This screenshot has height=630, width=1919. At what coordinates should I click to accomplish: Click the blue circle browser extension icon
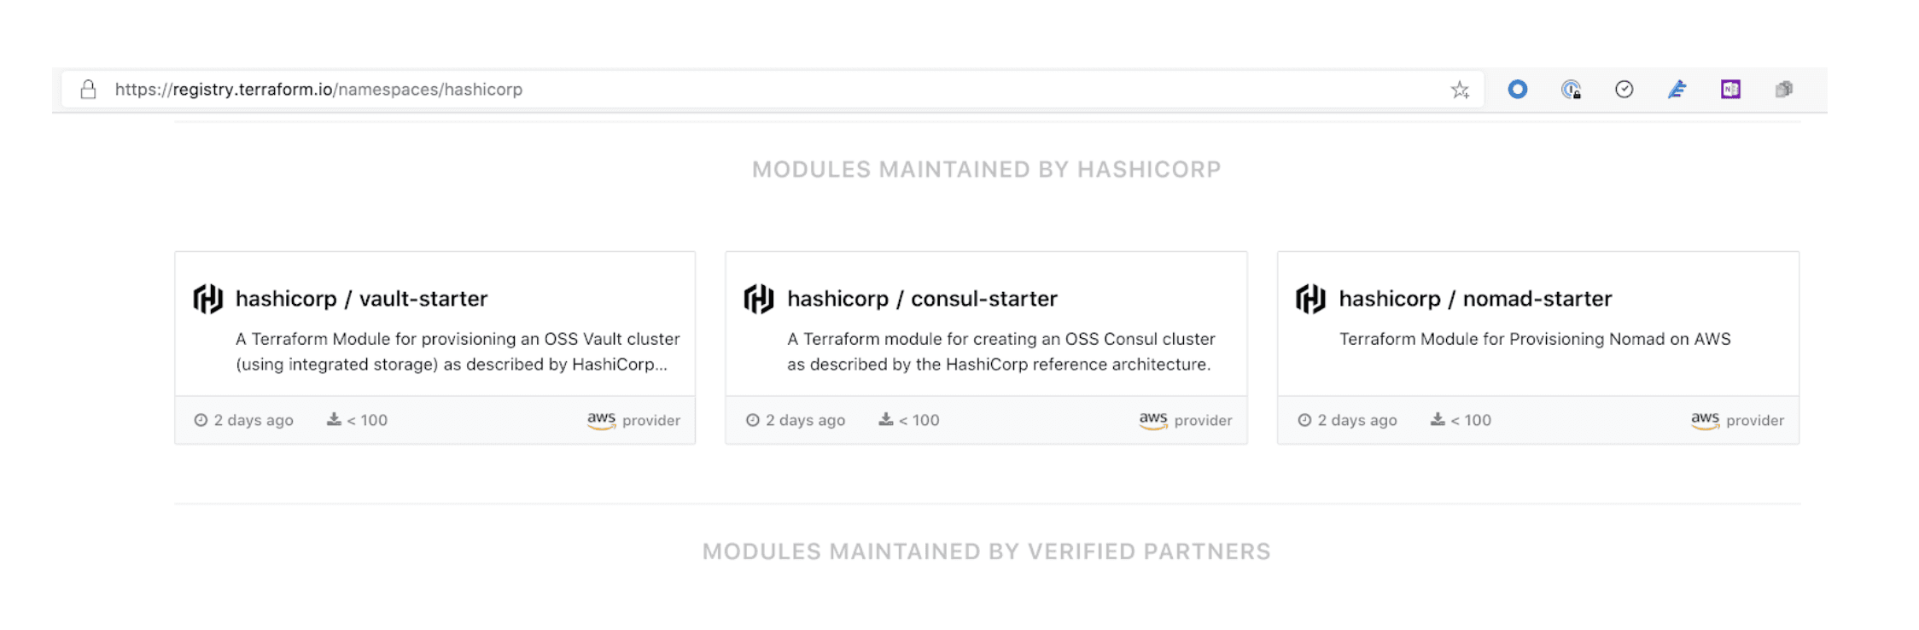(x=1518, y=89)
